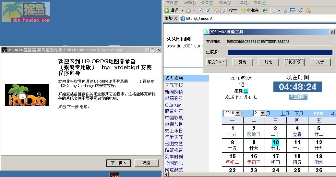The height and width of the screenshot is (177, 336).
Task: Open the 文件(F) menu in IE
Action: [172, 3]
